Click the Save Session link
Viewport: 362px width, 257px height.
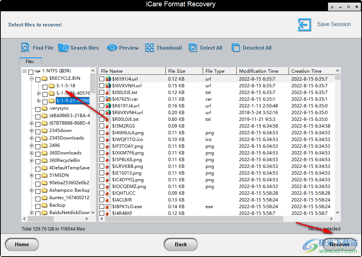pos(334,24)
